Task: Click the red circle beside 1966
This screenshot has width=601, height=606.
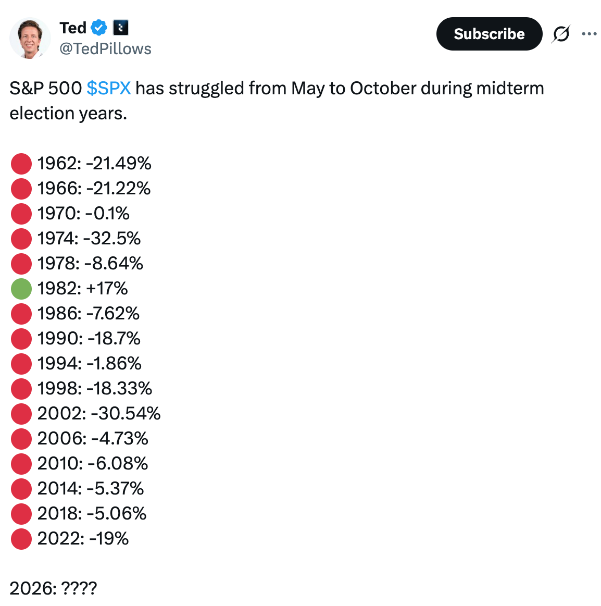Action: tap(21, 189)
